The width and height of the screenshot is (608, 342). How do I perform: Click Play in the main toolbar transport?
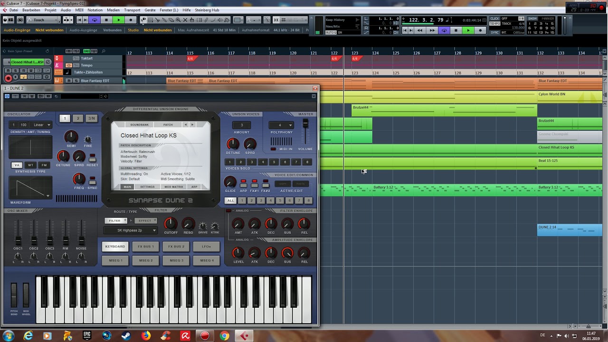pyautogui.click(x=118, y=20)
